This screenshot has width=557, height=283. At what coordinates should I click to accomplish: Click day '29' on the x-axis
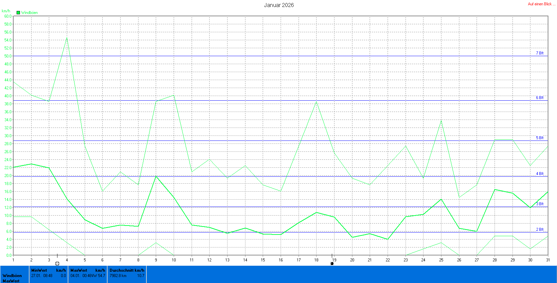click(512, 260)
